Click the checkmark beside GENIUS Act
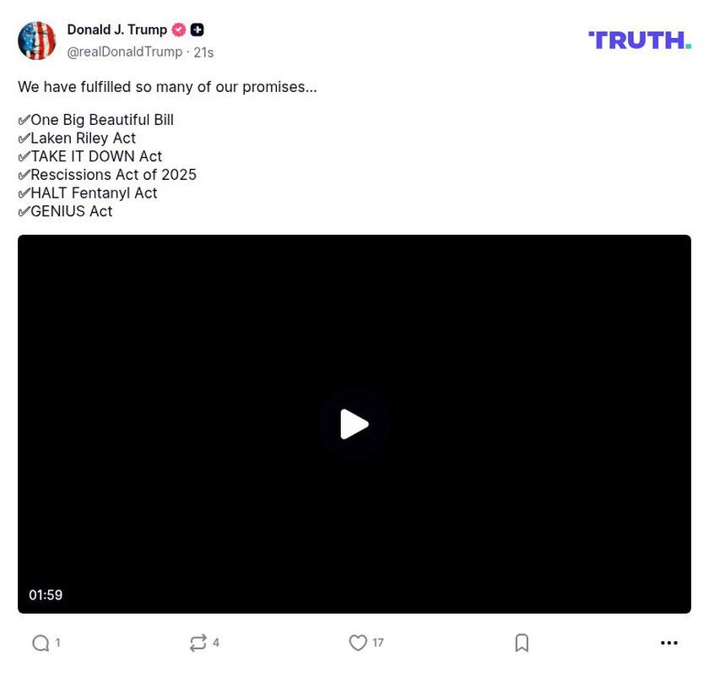 tap(24, 211)
